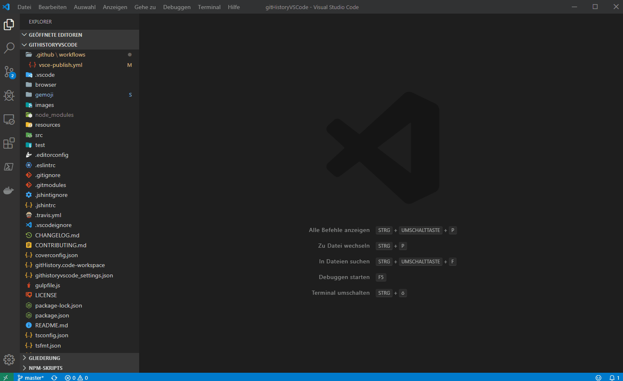The height and width of the screenshot is (381, 623).
Task: Open the Terminal menu
Action: point(209,7)
